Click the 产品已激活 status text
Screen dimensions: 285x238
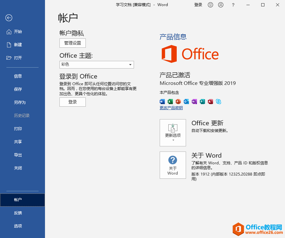[x=175, y=75]
